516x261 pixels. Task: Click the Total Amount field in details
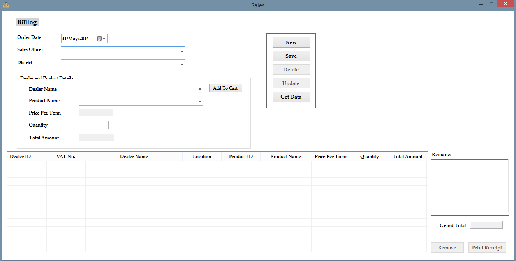(x=97, y=138)
